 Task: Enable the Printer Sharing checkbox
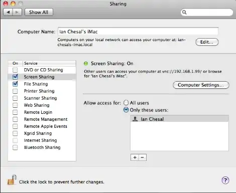tap(15, 91)
